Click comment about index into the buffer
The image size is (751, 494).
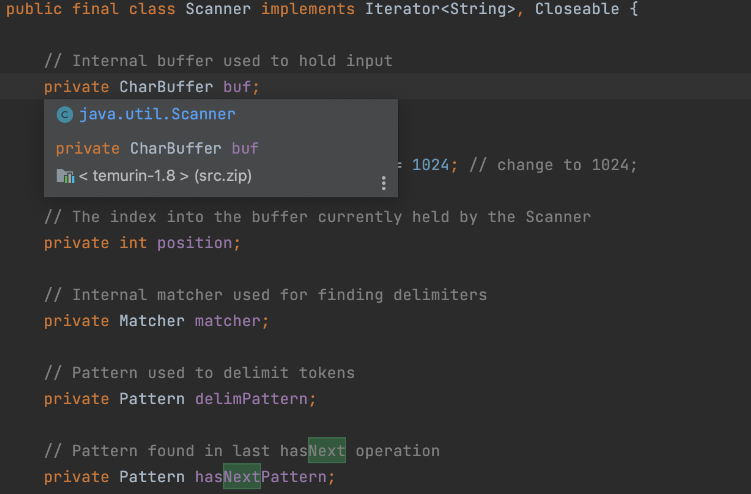click(318, 217)
